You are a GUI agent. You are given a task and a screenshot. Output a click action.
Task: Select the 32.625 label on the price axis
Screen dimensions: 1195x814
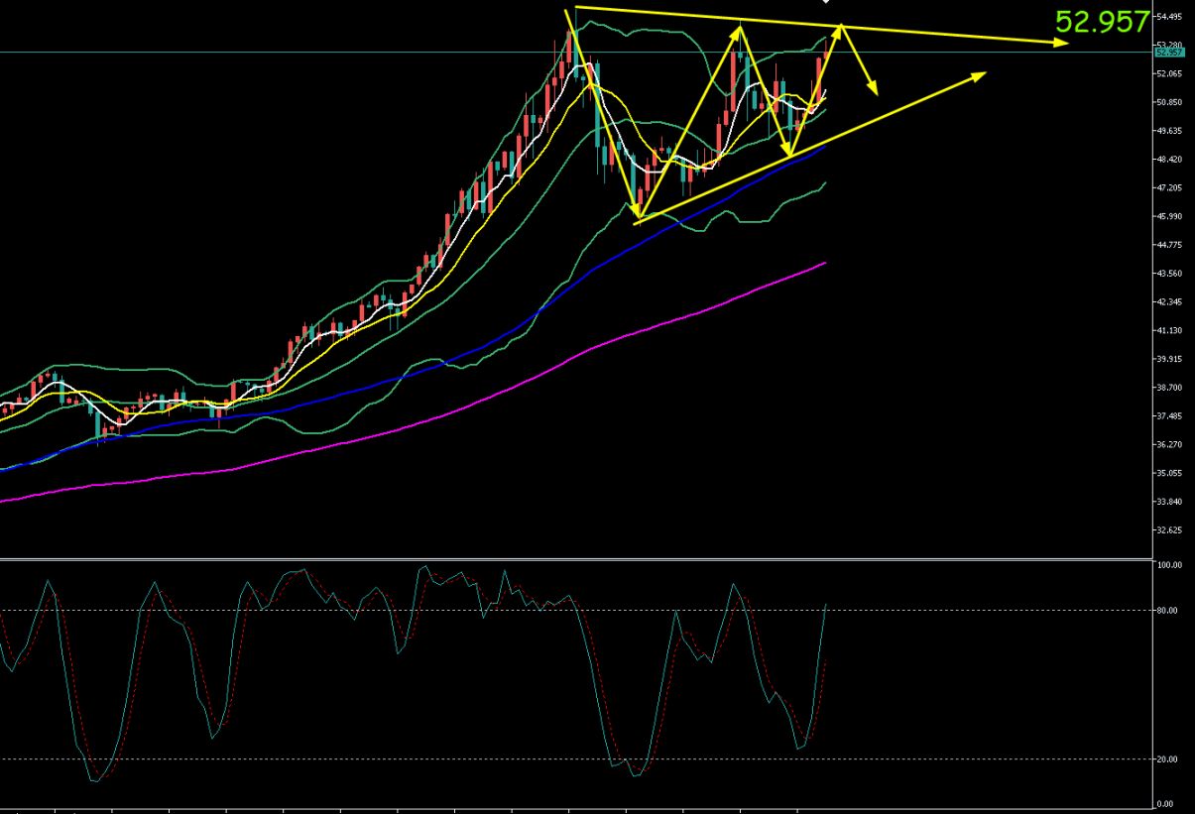coord(1168,530)
